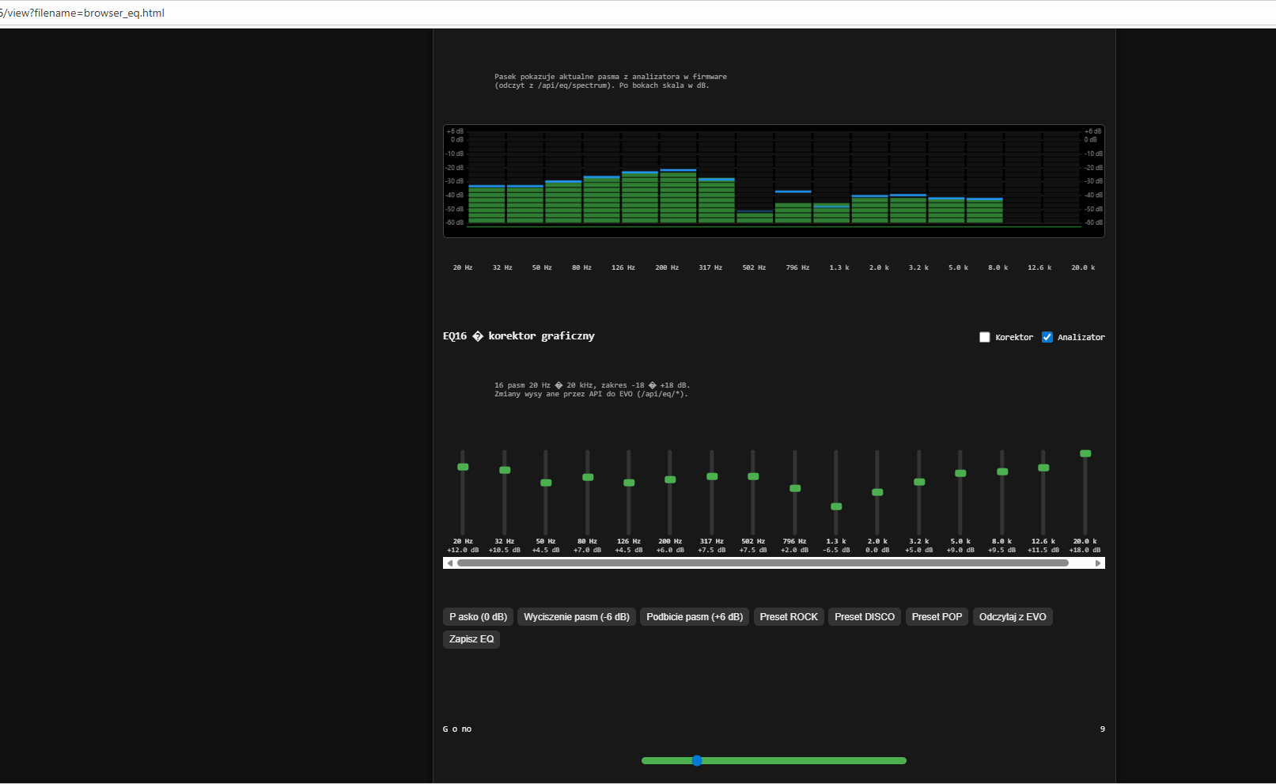
Task: Click the 12.6 k EQ slider handle
Action: click(x=1043, y=468)
